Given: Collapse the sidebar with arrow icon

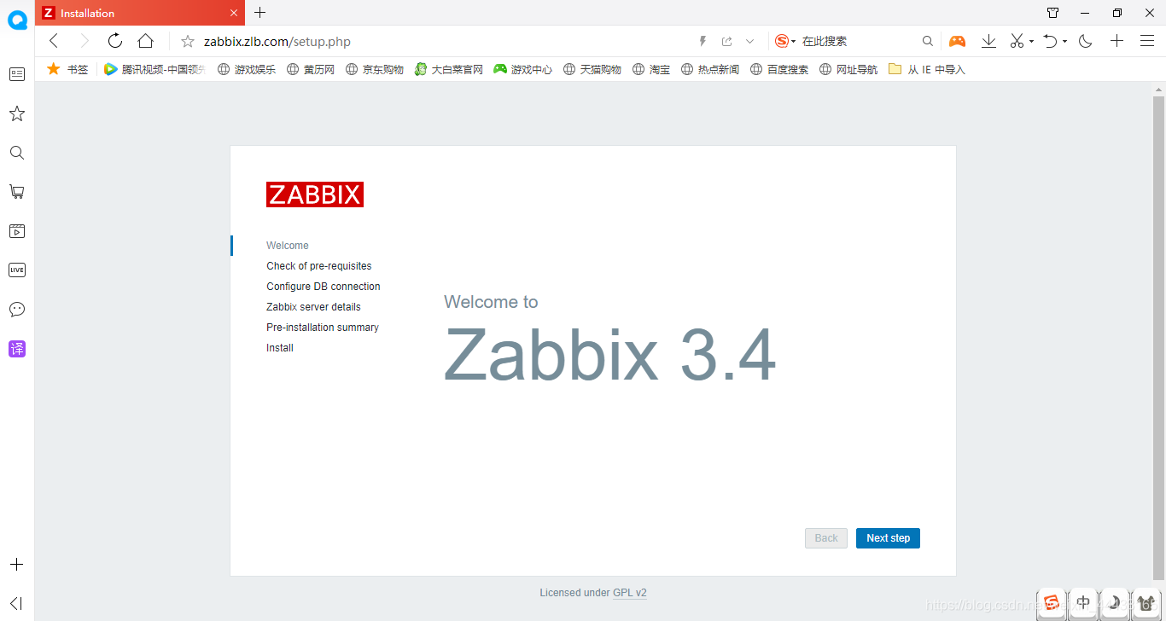Looking at the screenshot, I should point(17,603).
